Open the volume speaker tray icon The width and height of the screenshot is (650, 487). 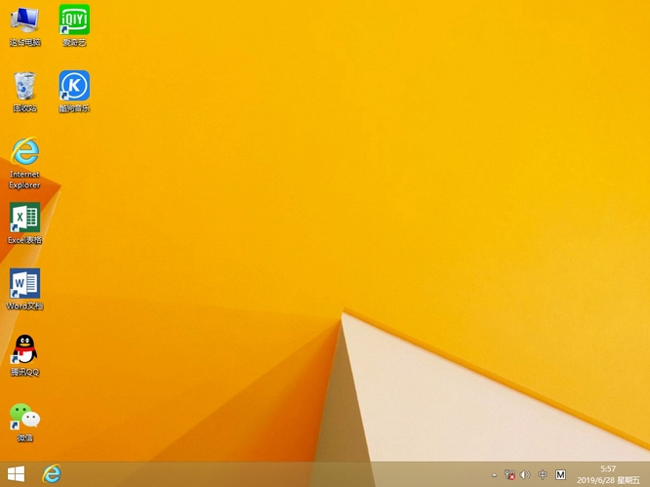tap(525, 474)
